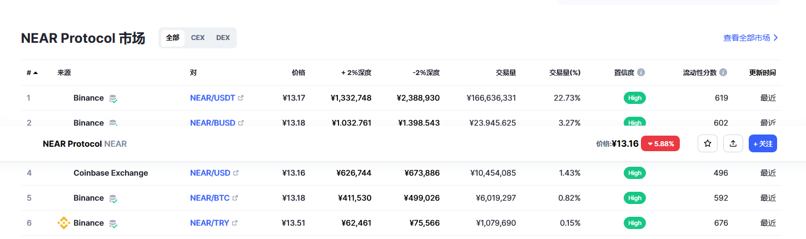The height and width of the screenshot is (239, 806).
Task: Open external link icon next to NEAR/USD
Action: tap(236, 173)
